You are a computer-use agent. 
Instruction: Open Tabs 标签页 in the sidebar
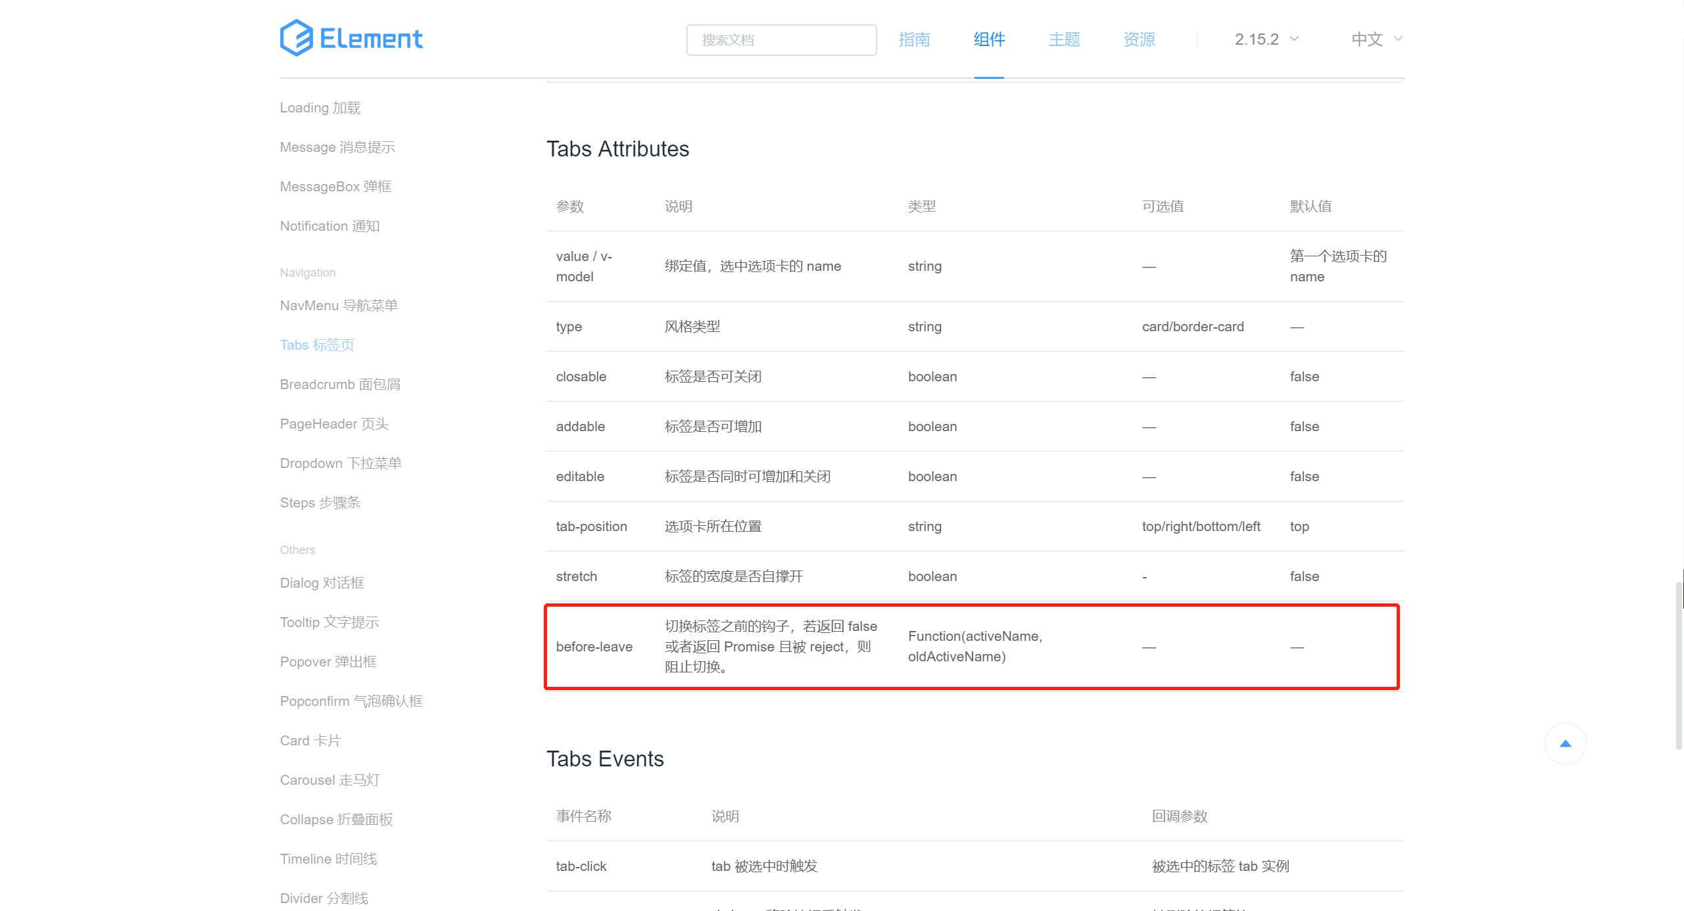(316, 344)
